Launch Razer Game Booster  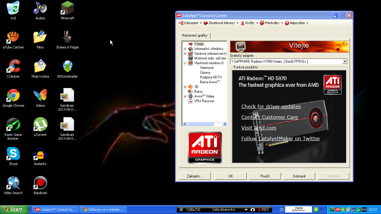pos(13,129)
